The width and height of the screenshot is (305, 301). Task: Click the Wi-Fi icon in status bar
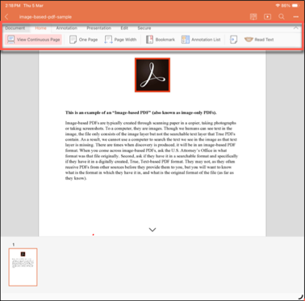tap(278, 6)
